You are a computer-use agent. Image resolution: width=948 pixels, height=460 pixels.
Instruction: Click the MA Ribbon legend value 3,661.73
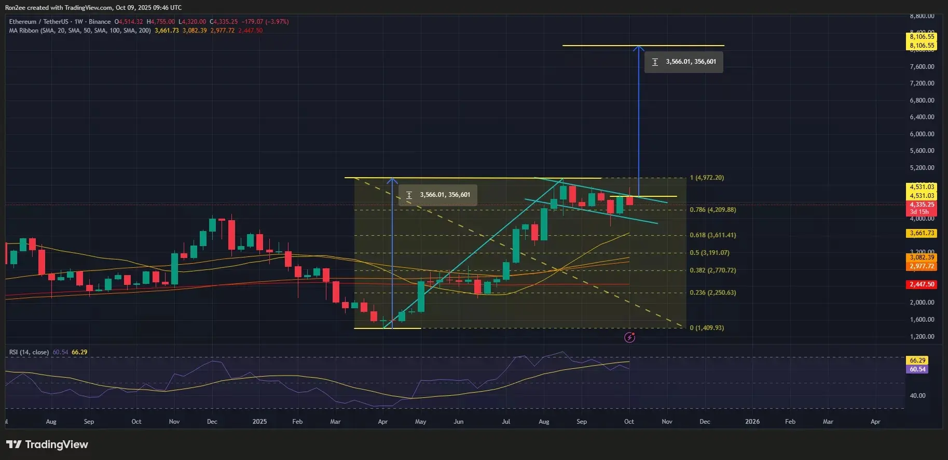(x=167, y=31)
